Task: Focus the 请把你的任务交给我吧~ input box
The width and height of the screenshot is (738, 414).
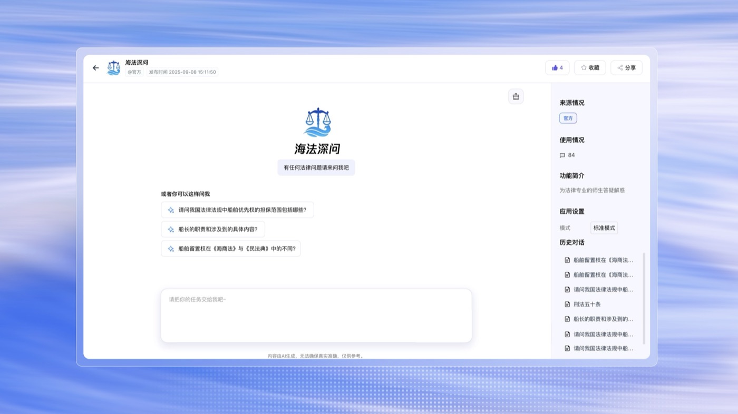Action: (x=316, y=316)
